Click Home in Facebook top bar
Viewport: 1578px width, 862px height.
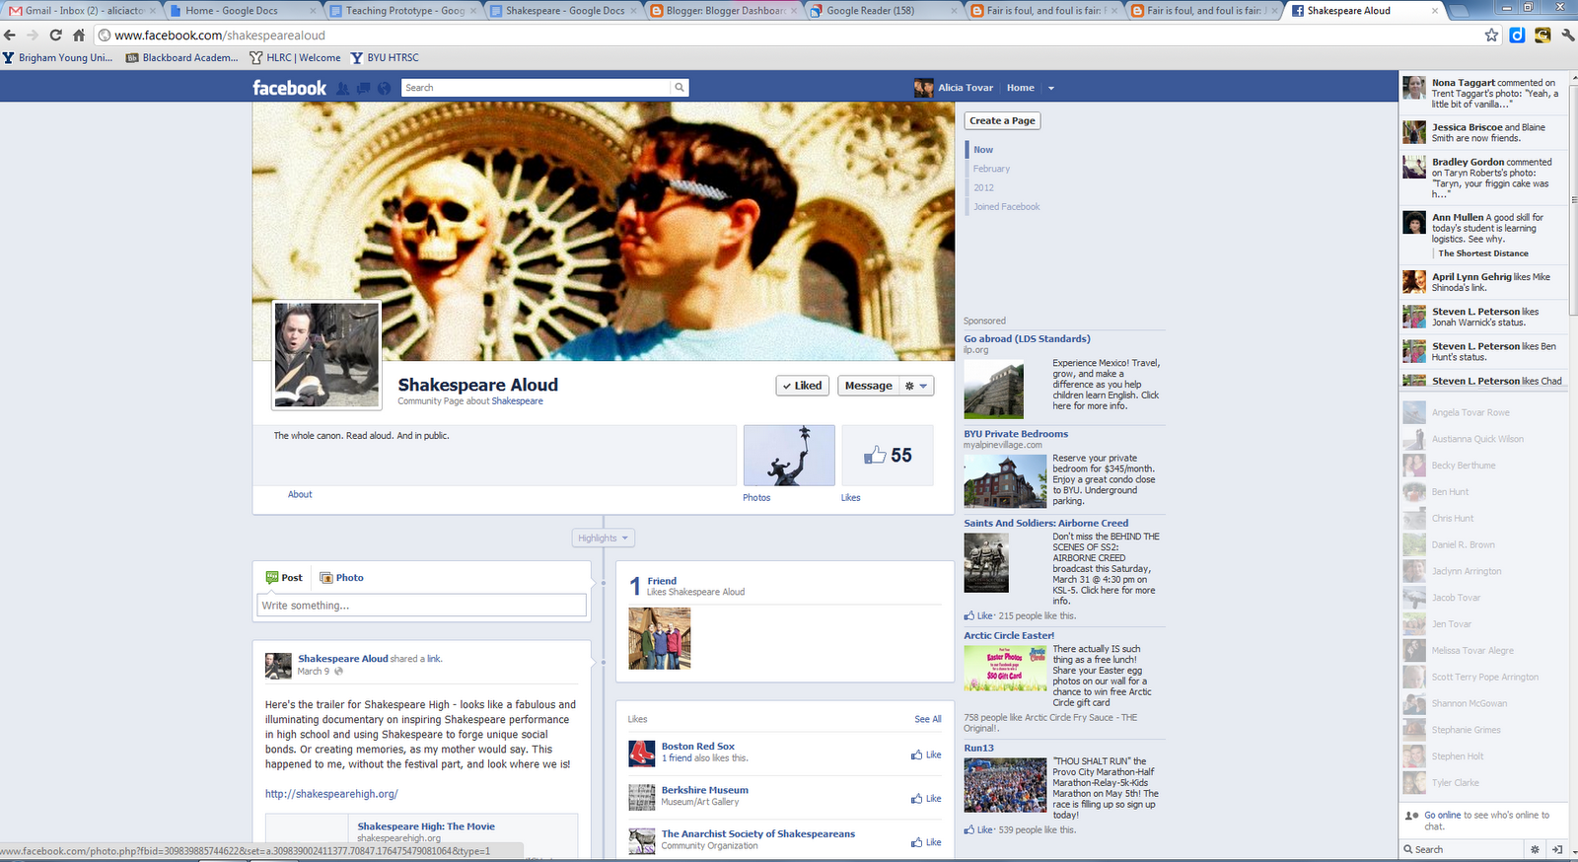pyautogui.click(x=1021, y=88)
